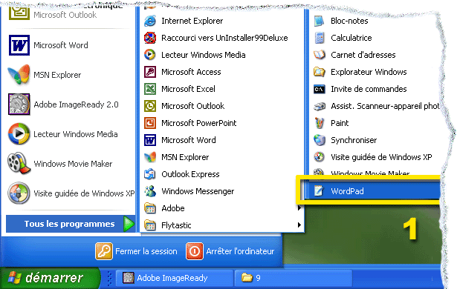Select Internet Explorer text entry
457x289 pixels.
point(192,21)
